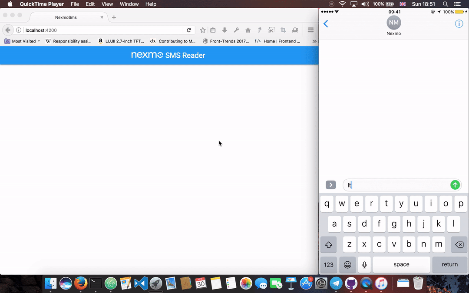469x293 pixels.
Task: Open the Front-Trends 2017 bookmark
Action: [226, 41]
